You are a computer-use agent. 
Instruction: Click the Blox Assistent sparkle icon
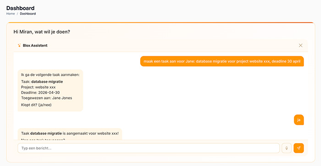19,45
